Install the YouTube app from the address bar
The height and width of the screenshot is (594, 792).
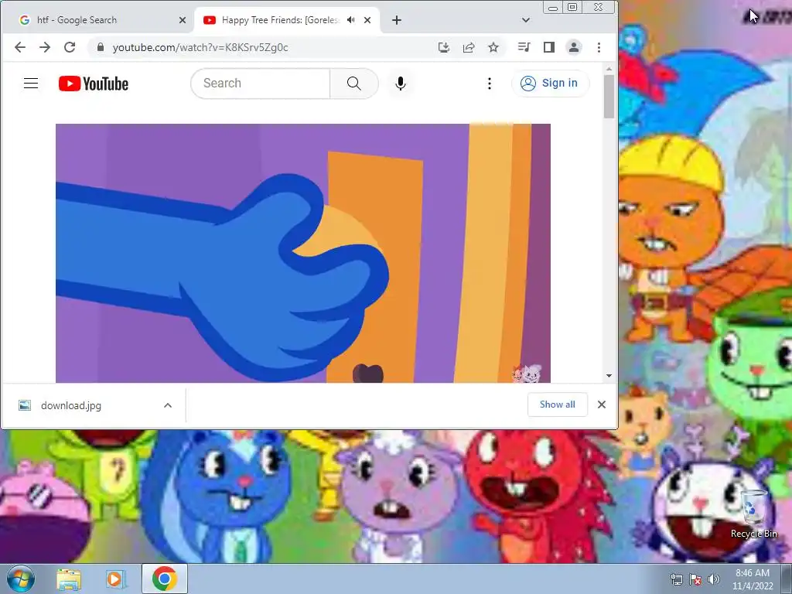[443, 47]
